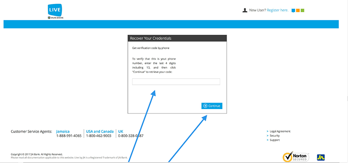Open the Register here link

[x=278, y=10]
